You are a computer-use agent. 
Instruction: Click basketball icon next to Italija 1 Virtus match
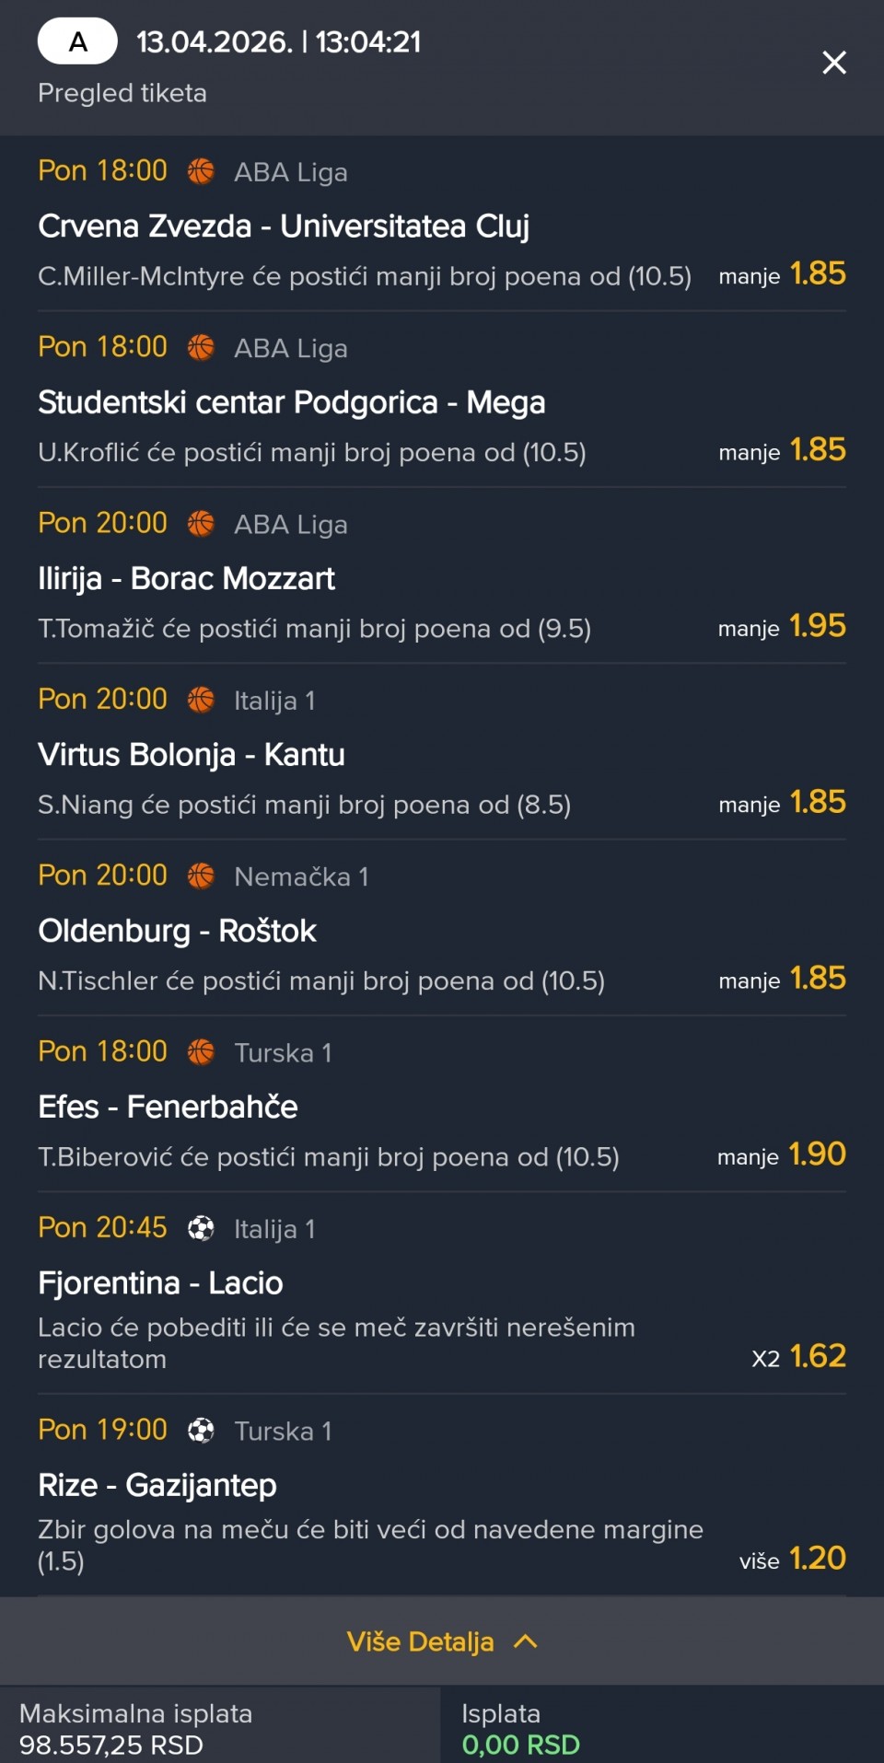tap(201, 700)
